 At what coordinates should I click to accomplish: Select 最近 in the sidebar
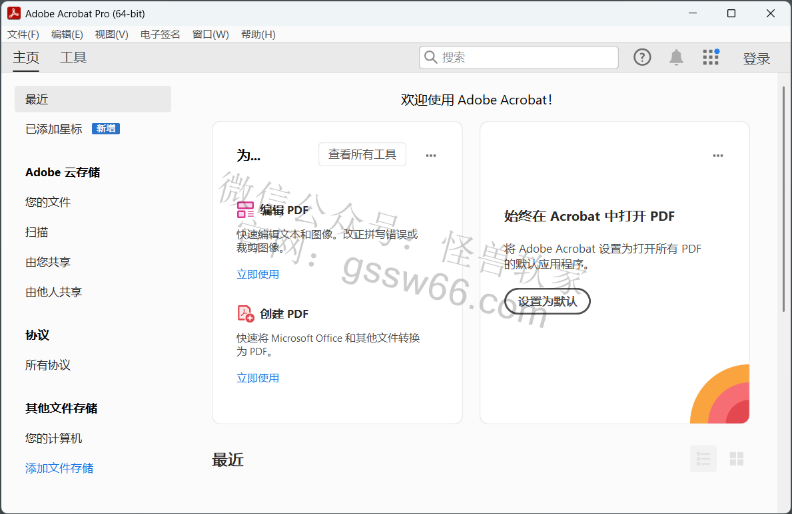point(93,99)
